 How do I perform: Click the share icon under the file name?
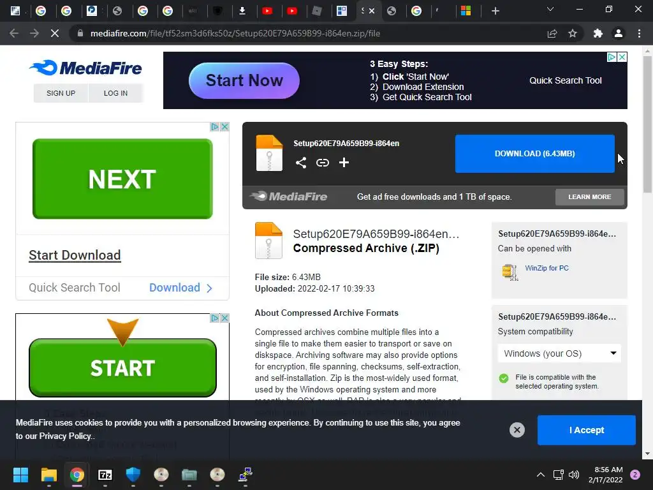pyautogui.click(x=301, y=163)
